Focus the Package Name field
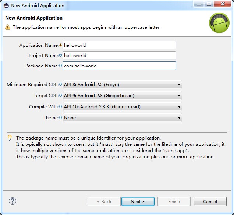This screenshot has height=215, width=234. tap(119, 66)
